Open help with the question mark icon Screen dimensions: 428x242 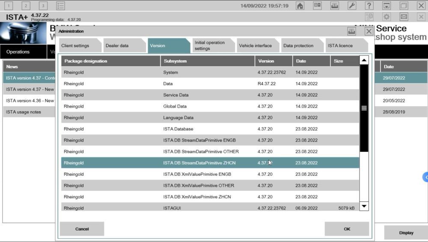click(369, 6)
